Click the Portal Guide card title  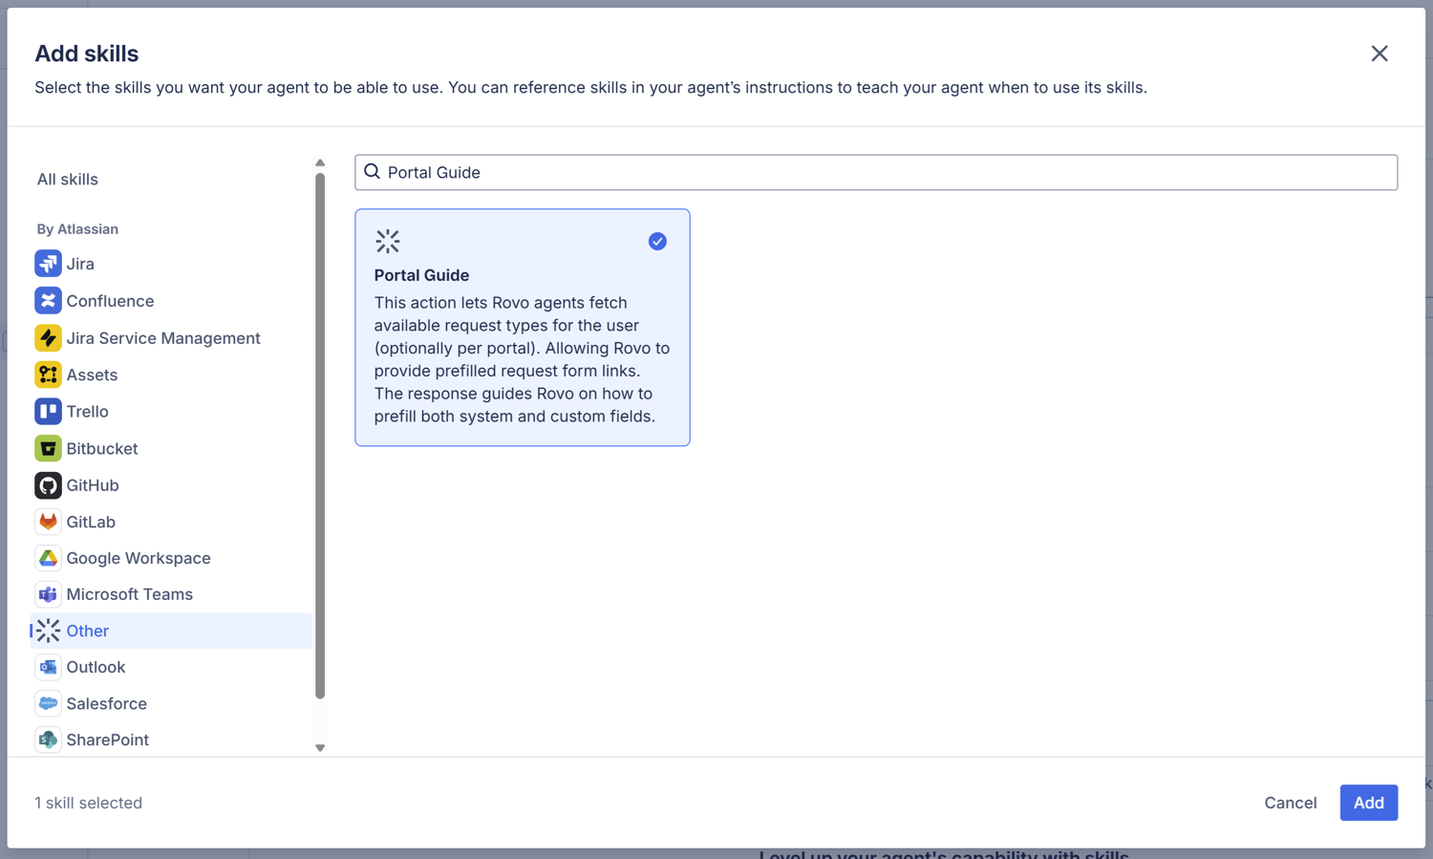click(x=421, y=275)
